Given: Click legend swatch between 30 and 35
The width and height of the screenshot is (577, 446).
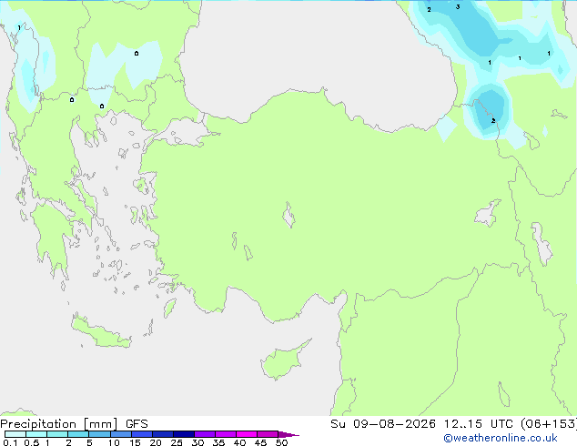Looking at the screenshot, I should tap(205, 434).
